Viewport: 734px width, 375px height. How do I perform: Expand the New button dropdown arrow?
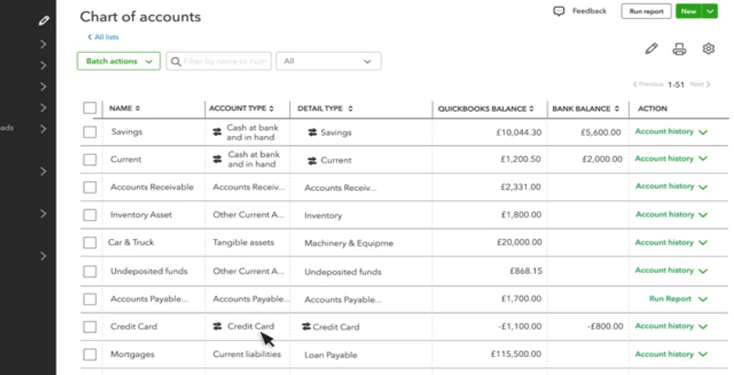coord(710,11)
